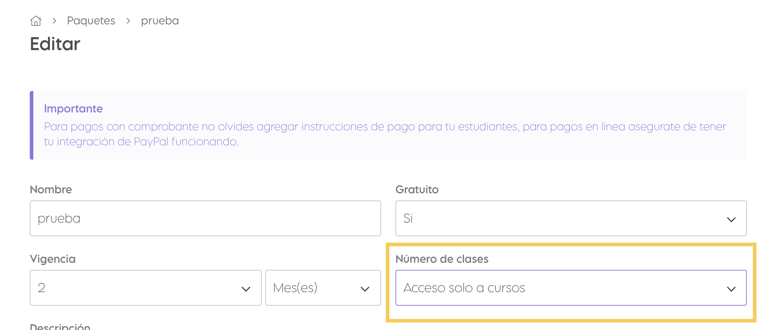The width and height of the screenshot is (778, 330).
Task: Click the Vigencia field label
Action: (x=53, y=259)
